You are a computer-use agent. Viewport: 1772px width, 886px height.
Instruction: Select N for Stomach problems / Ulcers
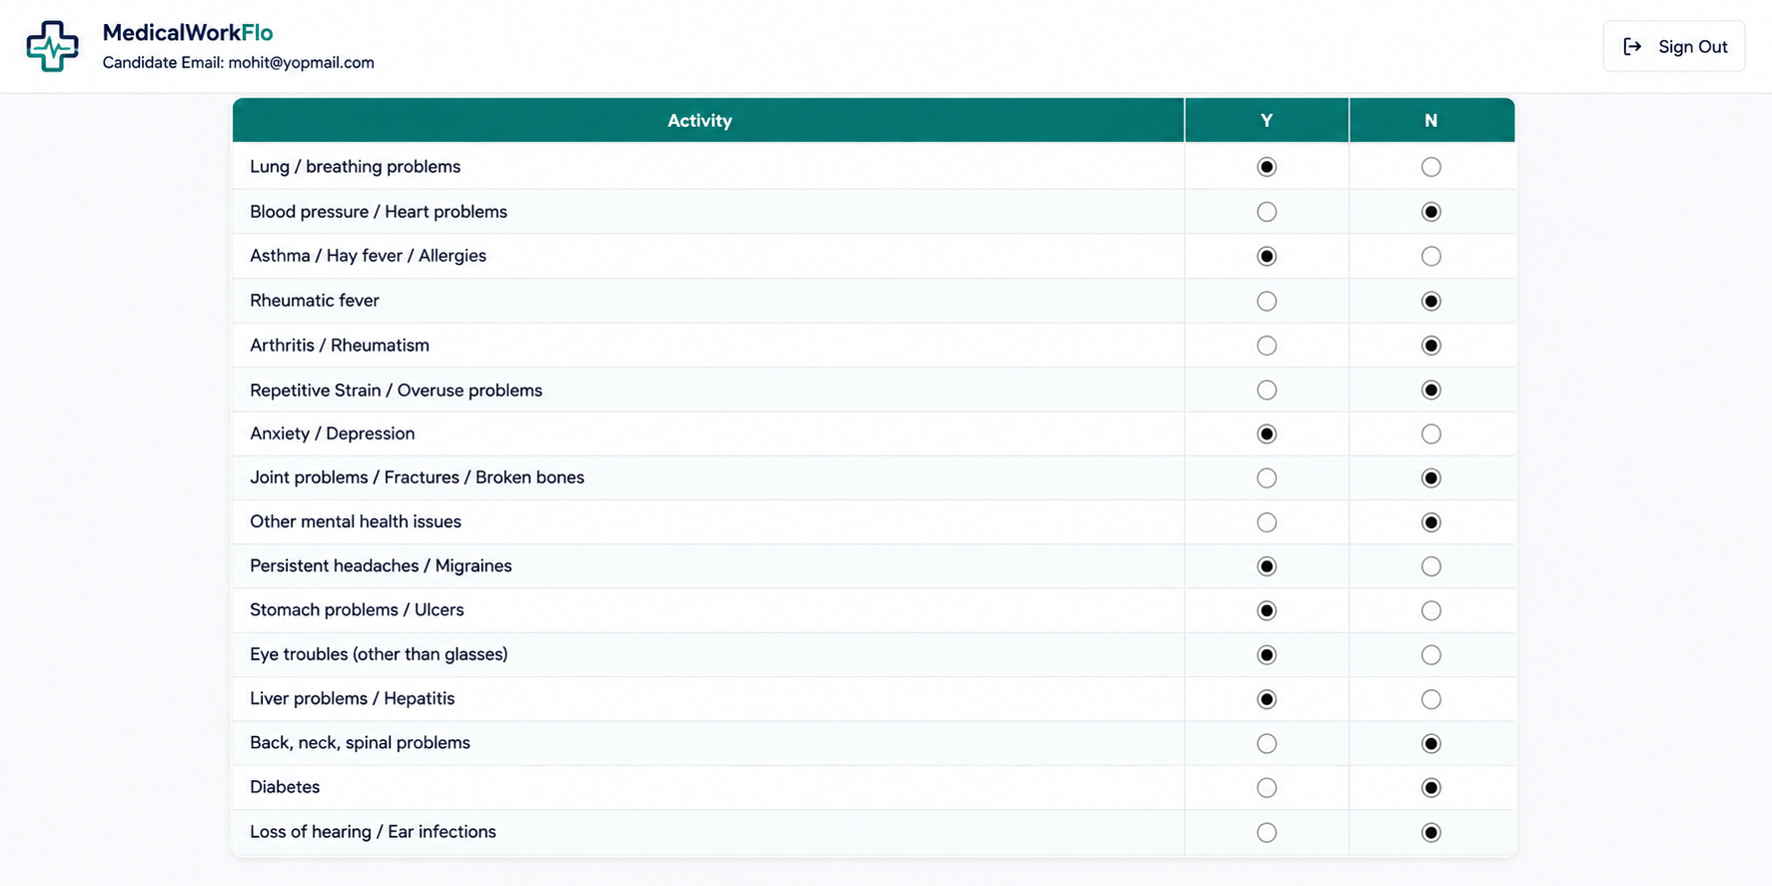[1431, 610]
